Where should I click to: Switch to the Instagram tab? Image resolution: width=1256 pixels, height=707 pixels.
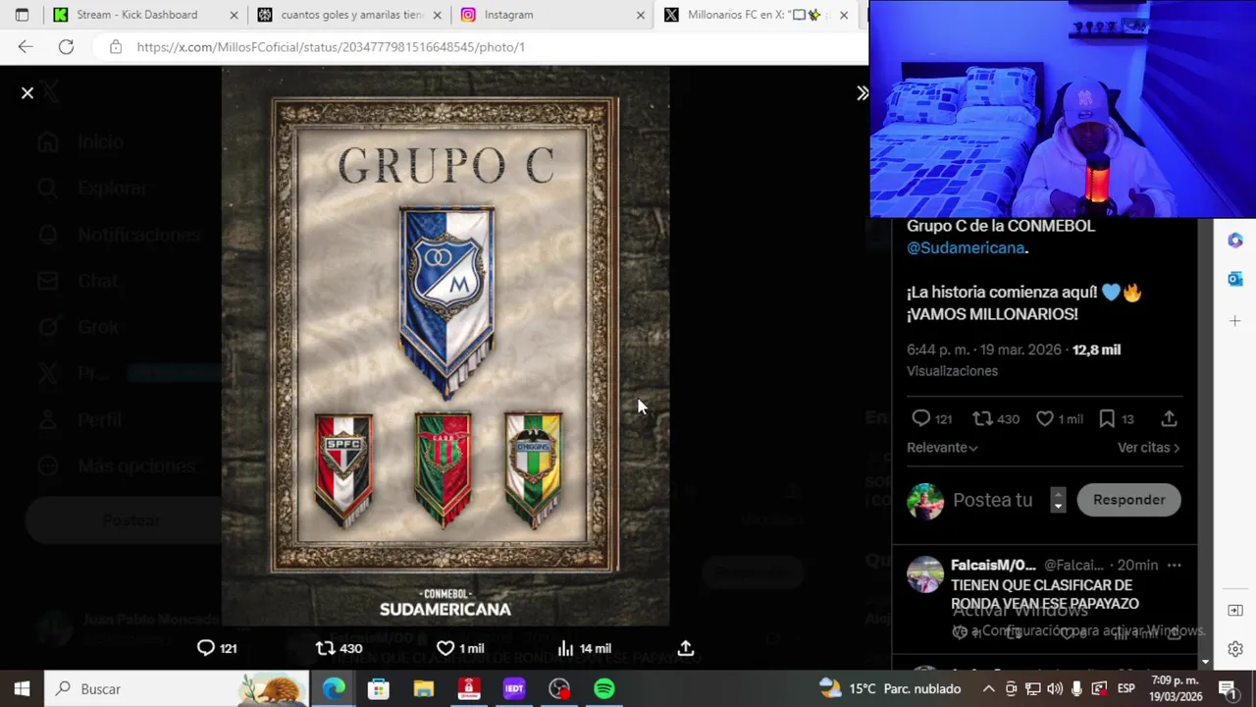[508, 15]
